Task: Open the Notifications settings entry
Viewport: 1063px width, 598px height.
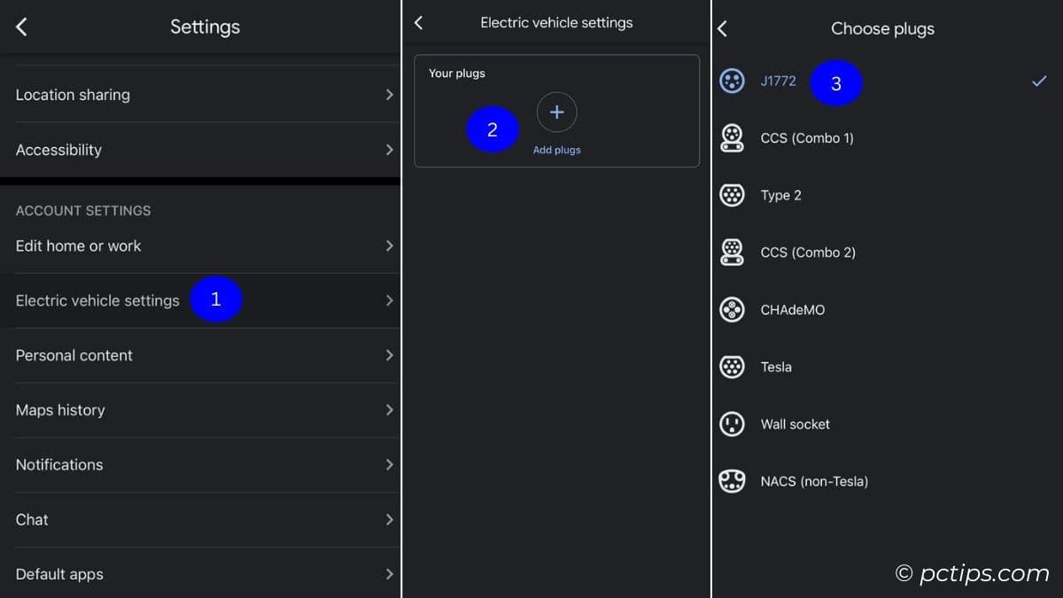Action: pyautogui.click(x=59, y=465)
